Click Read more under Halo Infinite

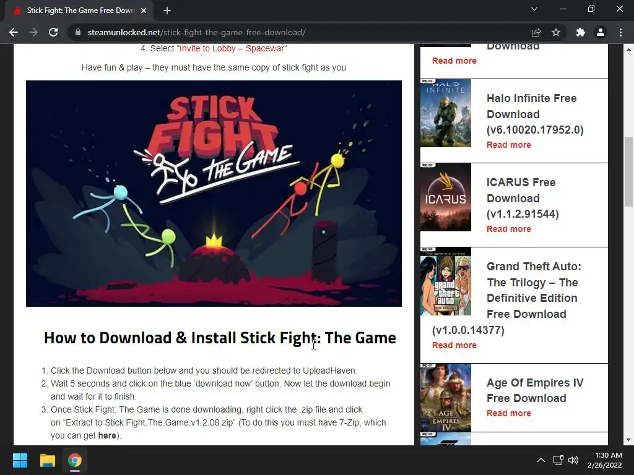[x=509, y=145]
